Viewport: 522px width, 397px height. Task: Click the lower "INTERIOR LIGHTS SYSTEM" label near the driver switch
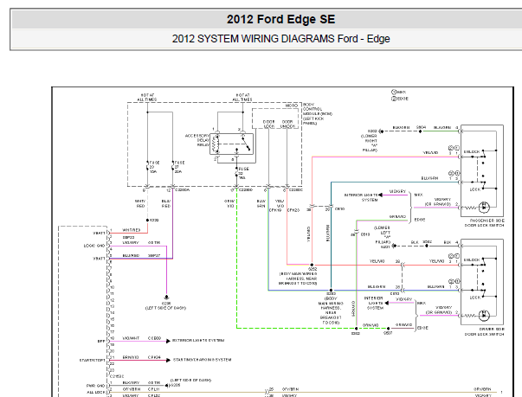pos(375,303)
